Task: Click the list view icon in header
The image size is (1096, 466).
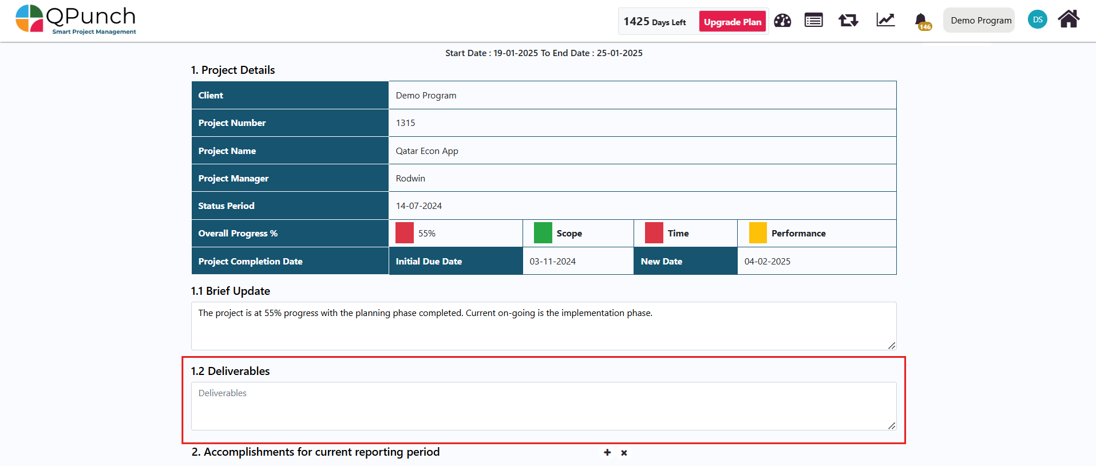Action: [x=813, y=21]
